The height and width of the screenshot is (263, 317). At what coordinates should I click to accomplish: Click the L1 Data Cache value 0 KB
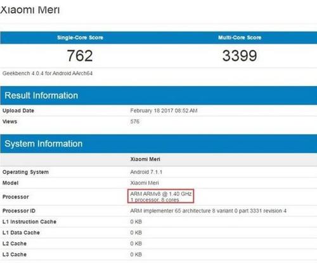pyautogui.click(x=136, y=233)
